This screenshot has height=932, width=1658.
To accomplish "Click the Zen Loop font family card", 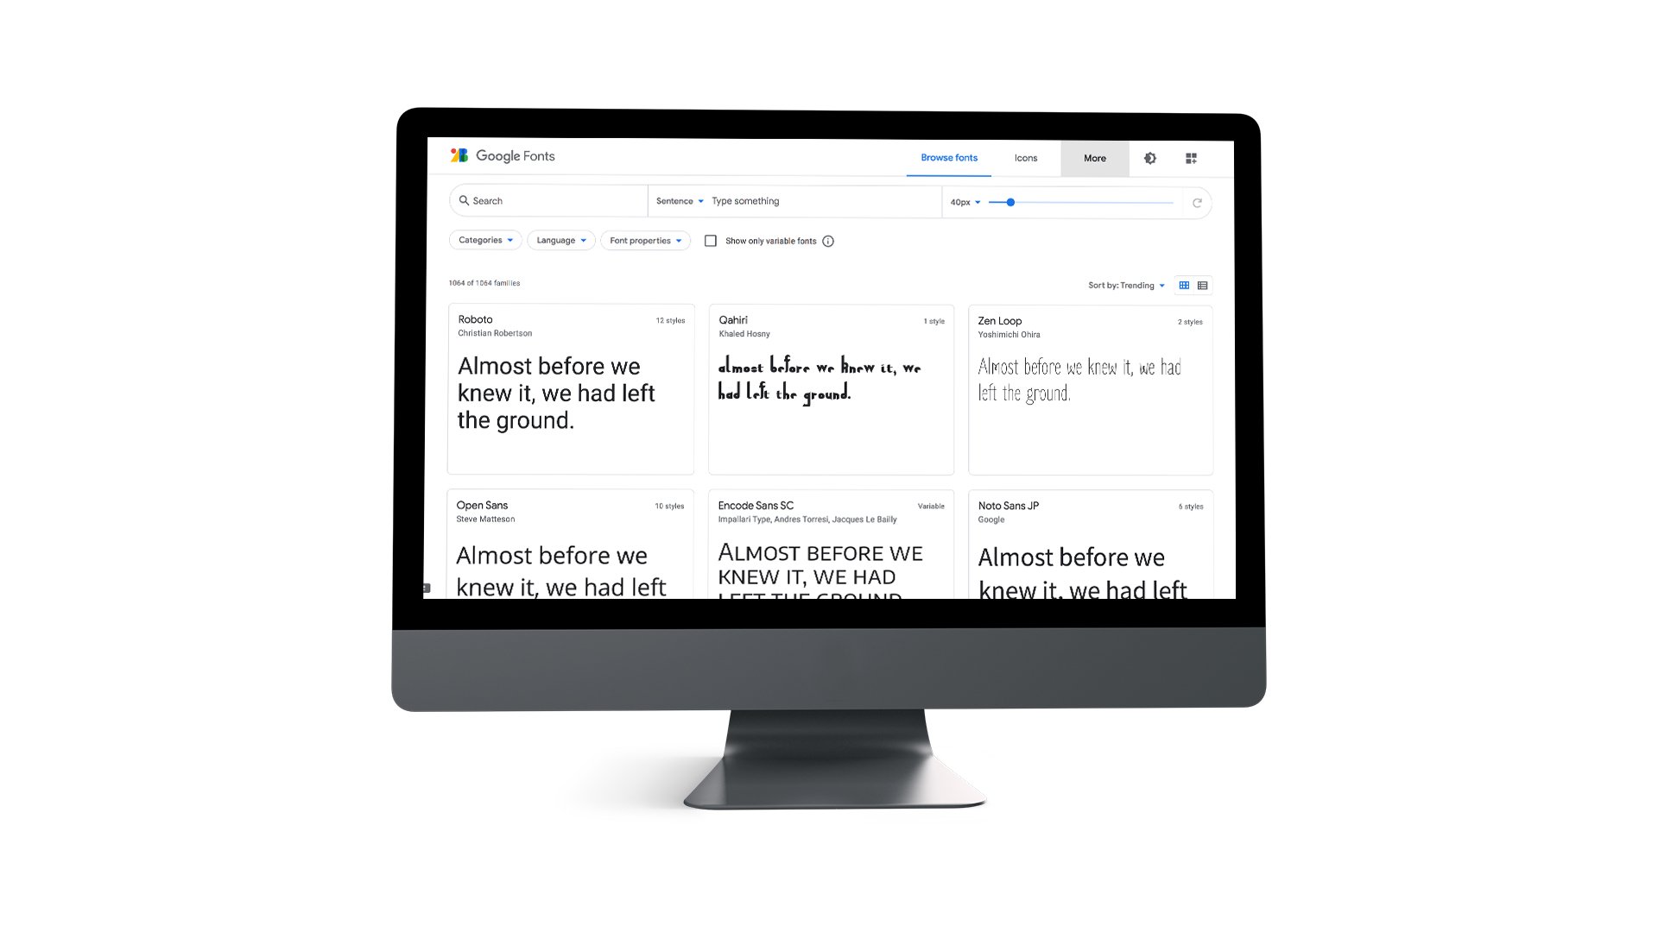I will tap(1090, 389).
